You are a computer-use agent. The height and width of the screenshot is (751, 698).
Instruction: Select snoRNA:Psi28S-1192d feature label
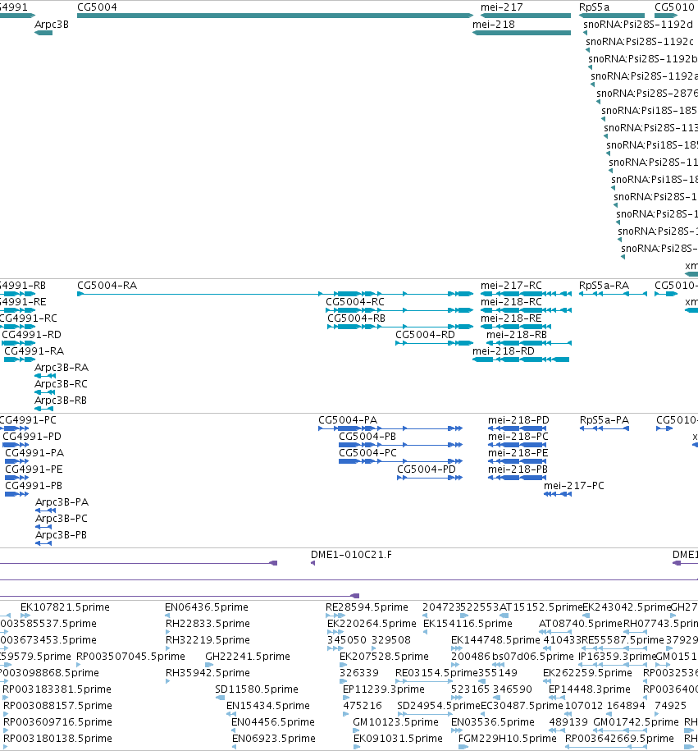637,25
